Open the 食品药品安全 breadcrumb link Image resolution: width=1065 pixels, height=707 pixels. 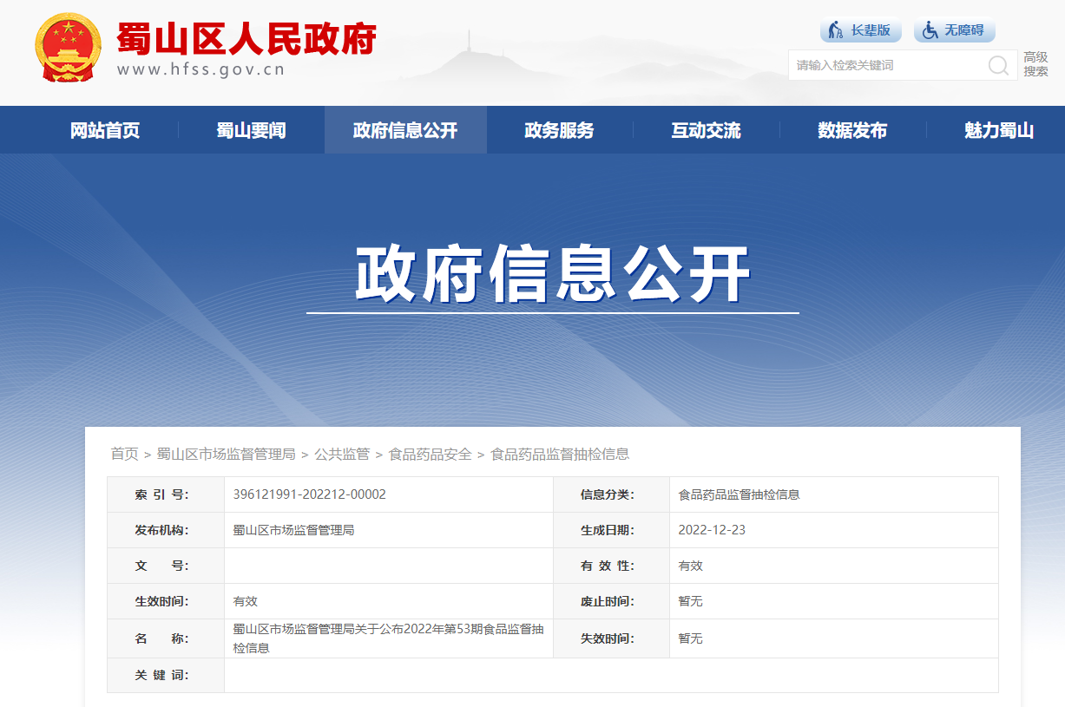(430, 453)
